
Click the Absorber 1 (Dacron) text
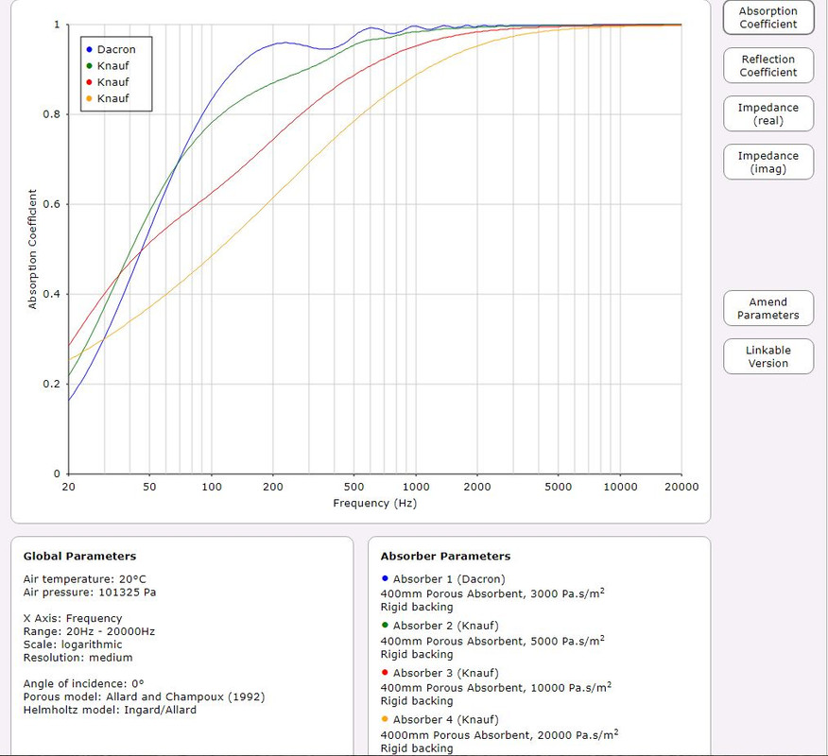coord(449,579)
